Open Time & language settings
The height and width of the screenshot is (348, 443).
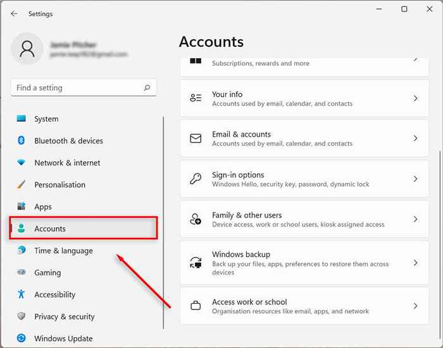[x=84, y=251]
